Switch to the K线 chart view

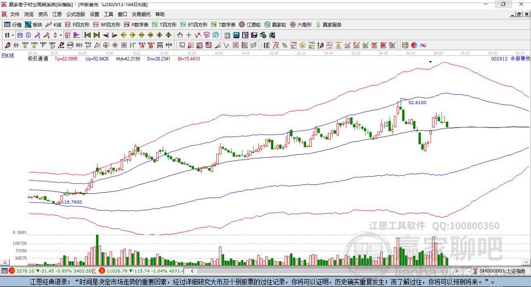click(53, 25)
